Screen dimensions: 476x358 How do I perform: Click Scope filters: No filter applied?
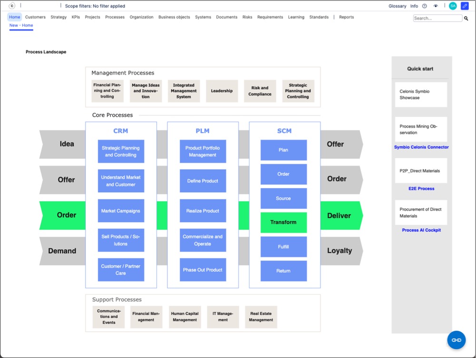95,6
